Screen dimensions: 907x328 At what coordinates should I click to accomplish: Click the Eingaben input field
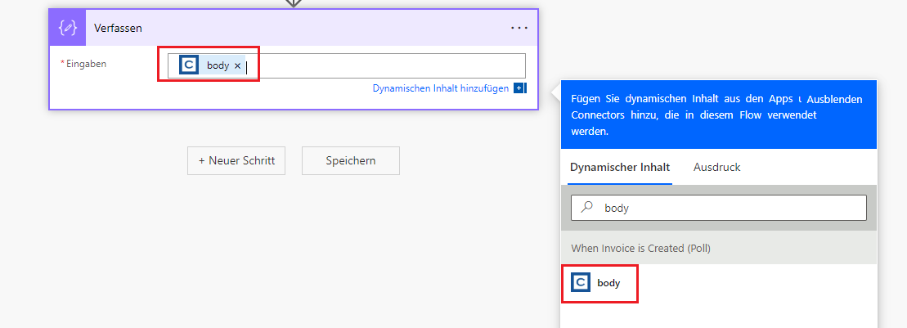tap(347, 66)
